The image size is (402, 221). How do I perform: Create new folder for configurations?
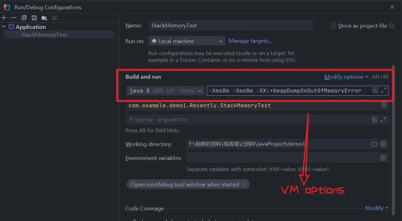click(44, 18)
